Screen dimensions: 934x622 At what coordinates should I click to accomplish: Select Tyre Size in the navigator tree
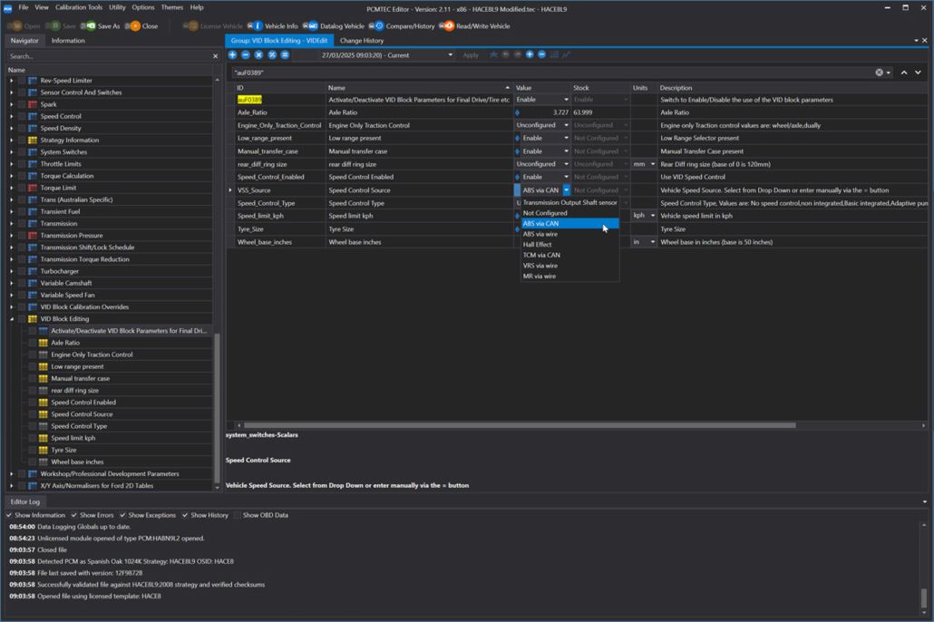(x=63, y=450)
